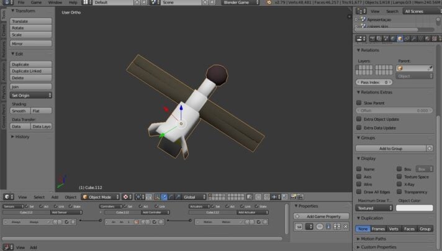Click the Object Mode cube icon in header
Screen dimensions: 442x251
[x=85, y=197]
